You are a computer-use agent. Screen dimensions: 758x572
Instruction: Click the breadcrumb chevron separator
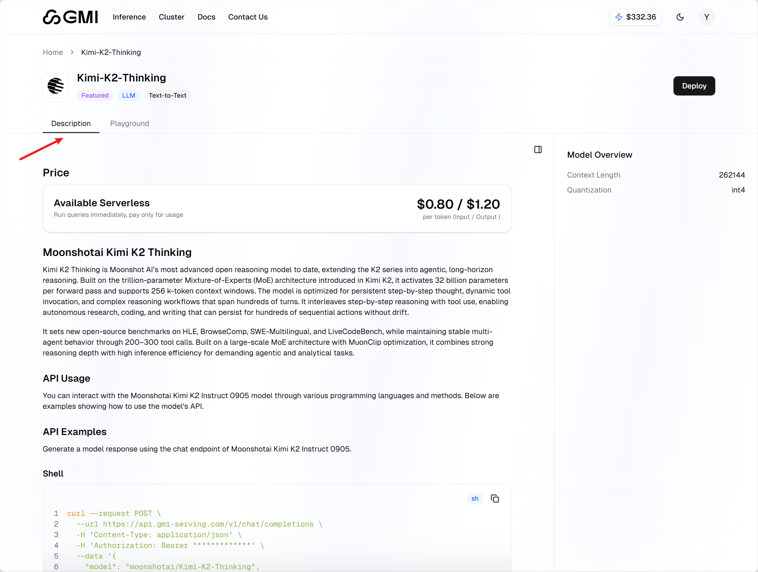[72, 52]
